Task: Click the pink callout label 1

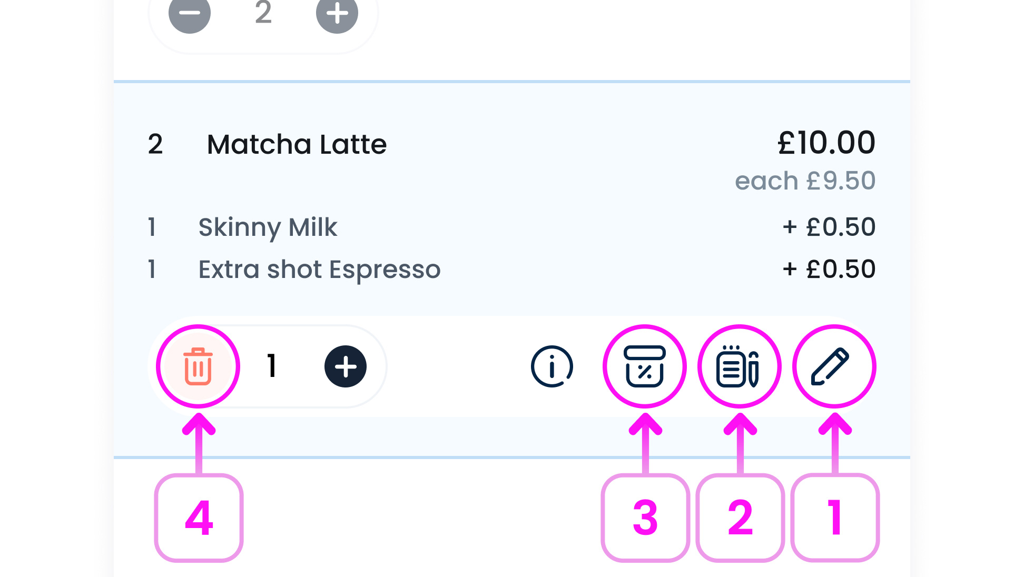Action: click(835, 518)
